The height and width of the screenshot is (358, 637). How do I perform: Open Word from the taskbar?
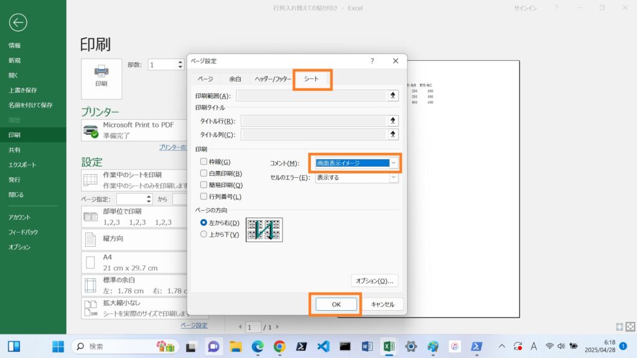pos(367,346)
